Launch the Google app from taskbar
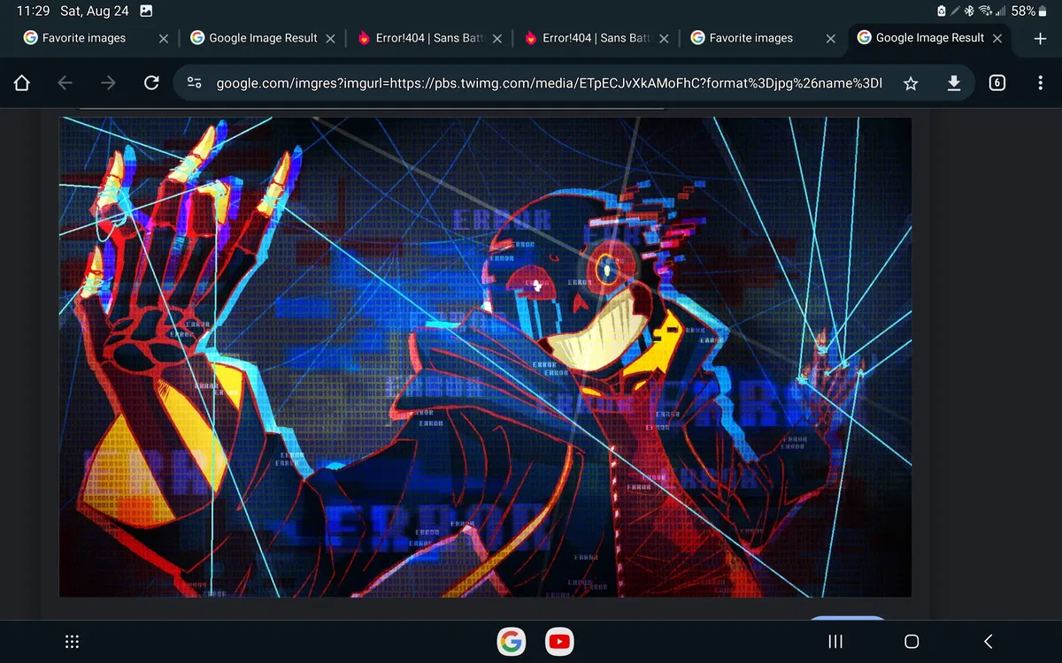Viewport: 1062px width, 663px height. (x=512, y=642)
